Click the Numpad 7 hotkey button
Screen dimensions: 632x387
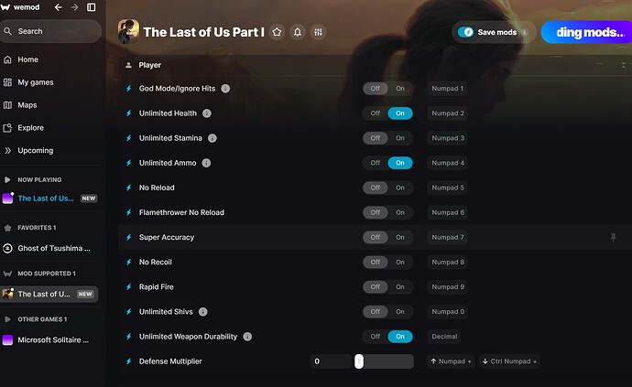pyautogui.click(x=448, y=238)
